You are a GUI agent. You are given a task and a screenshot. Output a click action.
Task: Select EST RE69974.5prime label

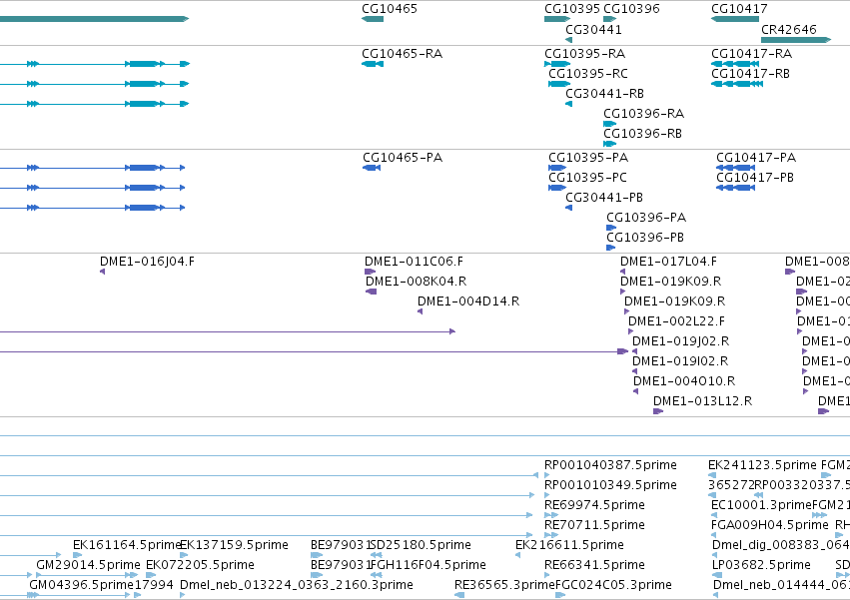(594, 506)
